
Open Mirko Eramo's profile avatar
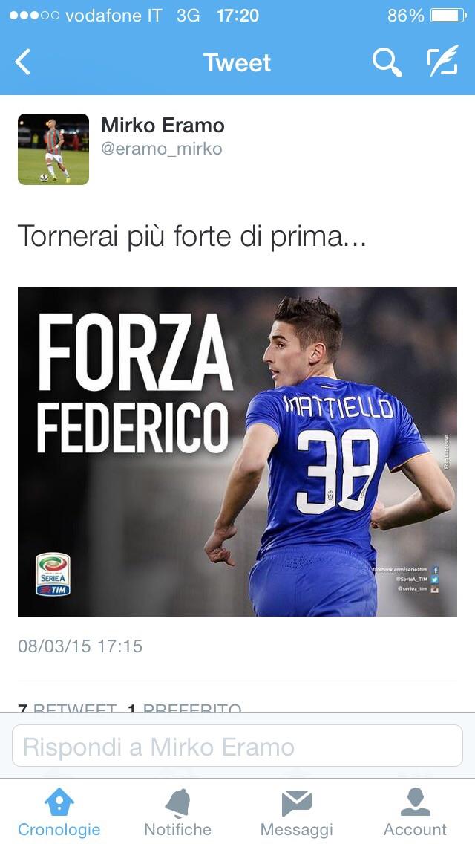(53, 149)
